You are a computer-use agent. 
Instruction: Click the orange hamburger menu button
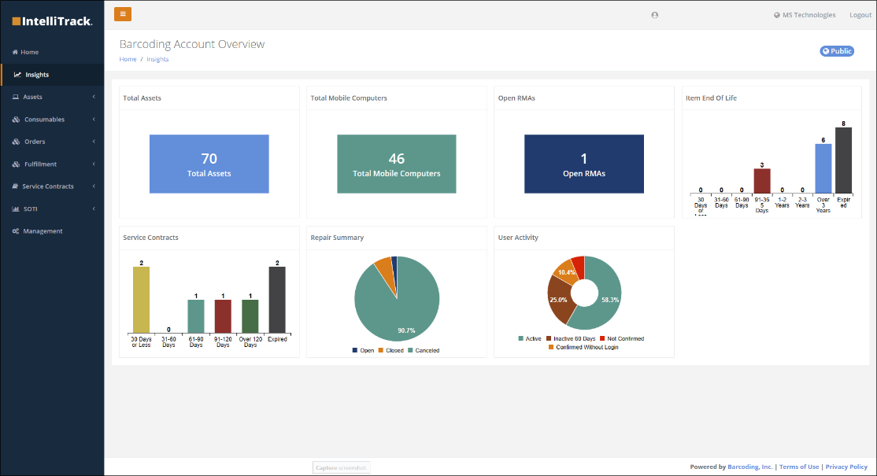(x=123, y=14)
